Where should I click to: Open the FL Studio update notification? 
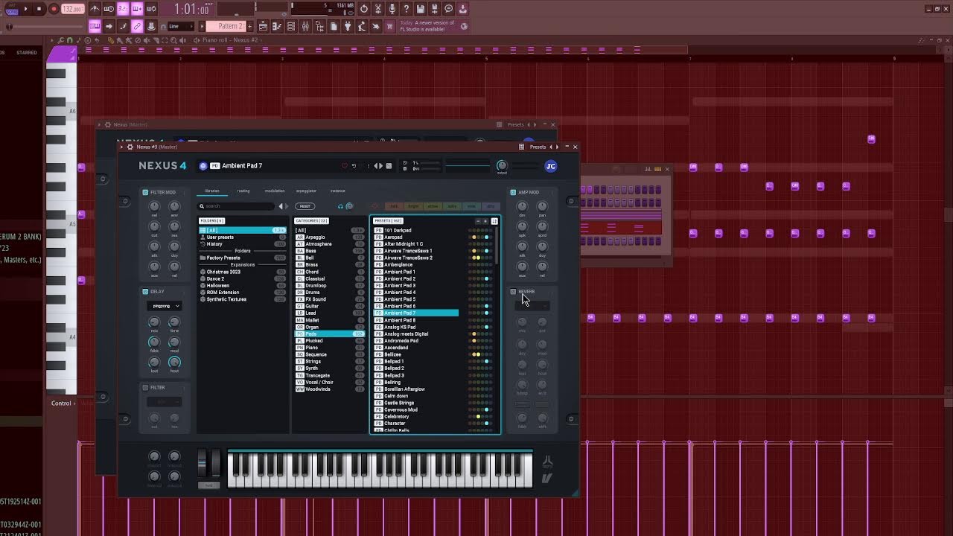point(432,26)
